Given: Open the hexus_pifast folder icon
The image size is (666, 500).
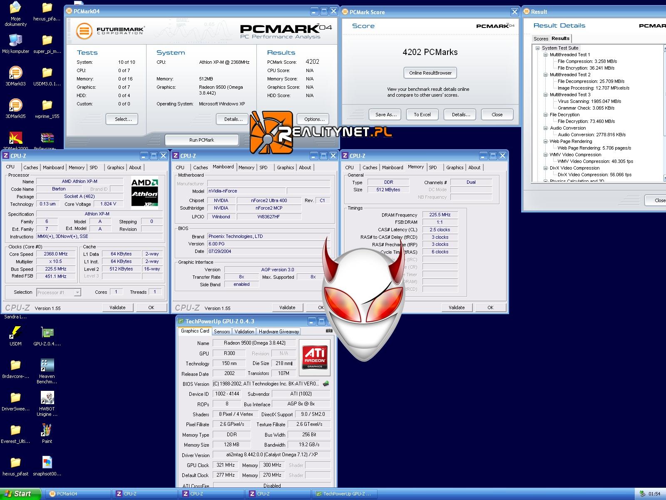Looking at the screenshot, I should point(15,466).
